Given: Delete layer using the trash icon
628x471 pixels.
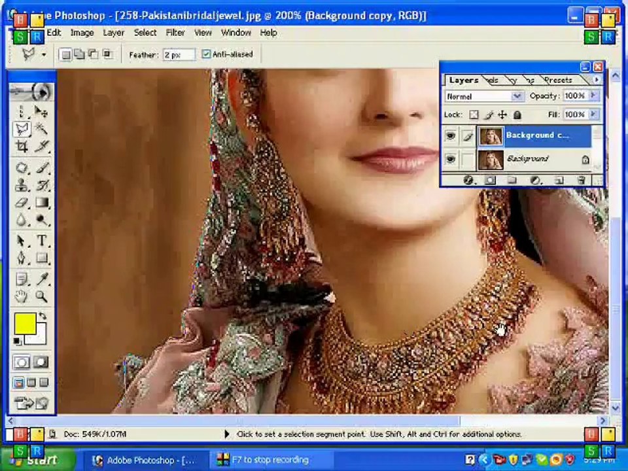Looking at the screenshot, I should (582, 181).
